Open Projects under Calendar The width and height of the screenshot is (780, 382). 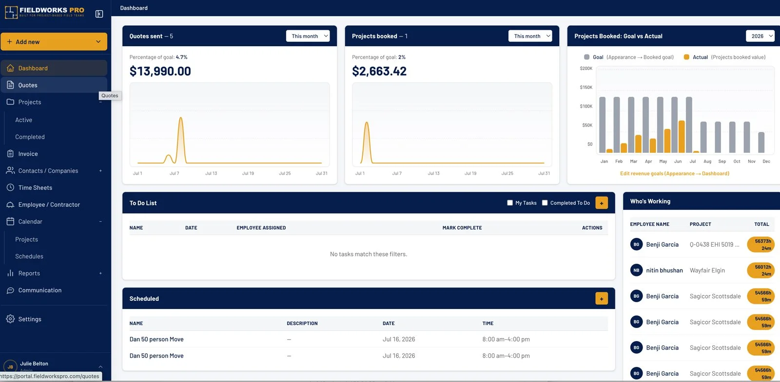point(26,239)
